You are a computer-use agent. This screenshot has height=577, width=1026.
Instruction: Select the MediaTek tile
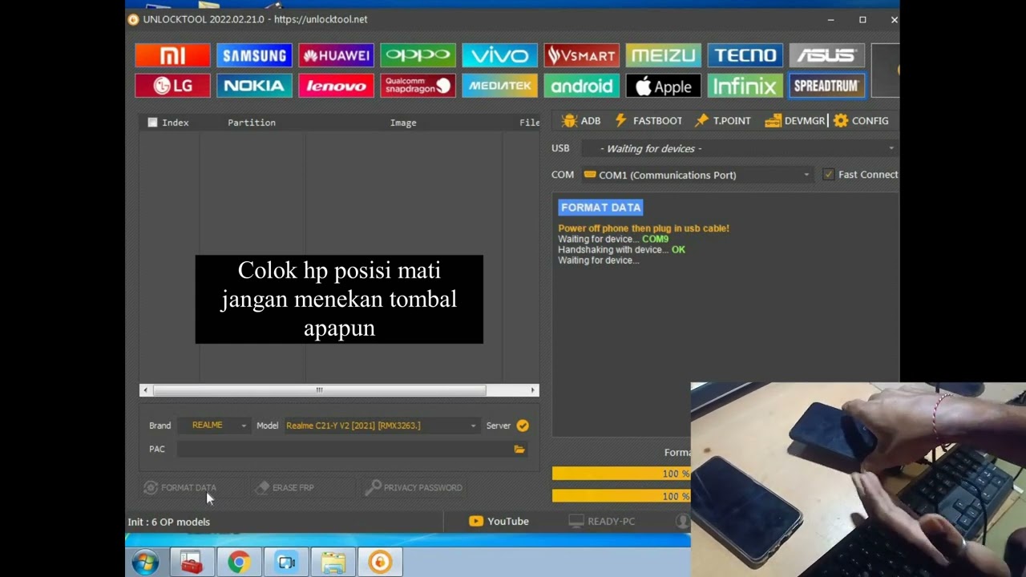point(499,86)
